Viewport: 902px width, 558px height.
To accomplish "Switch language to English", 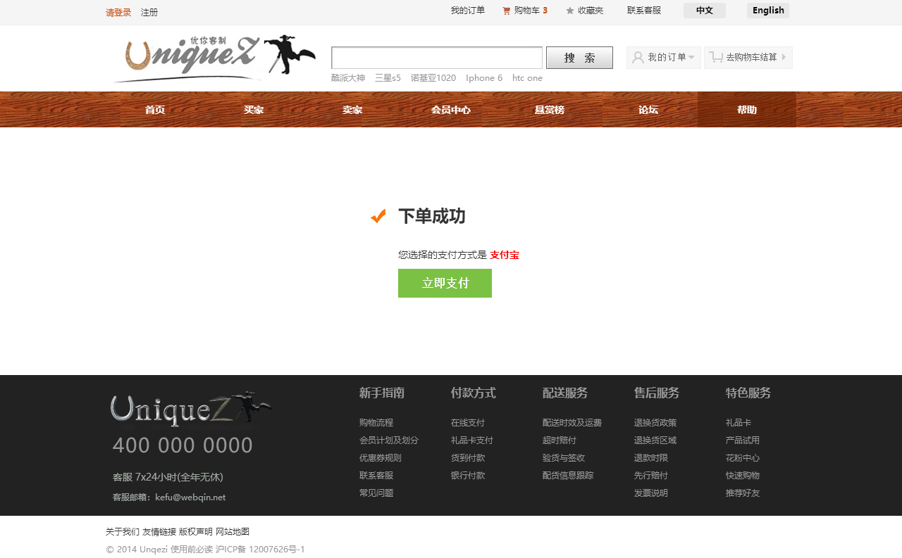I will pyautogui.click(x=767, y=11).
